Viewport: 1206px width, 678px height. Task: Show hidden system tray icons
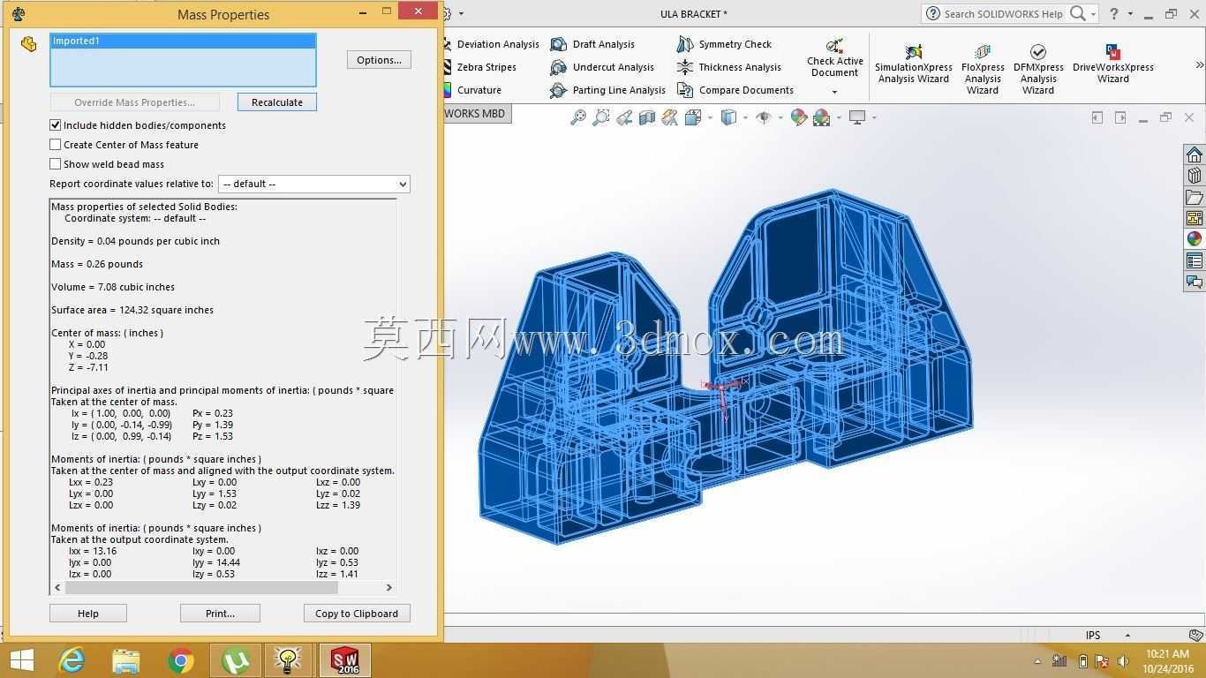[1037, 661]
